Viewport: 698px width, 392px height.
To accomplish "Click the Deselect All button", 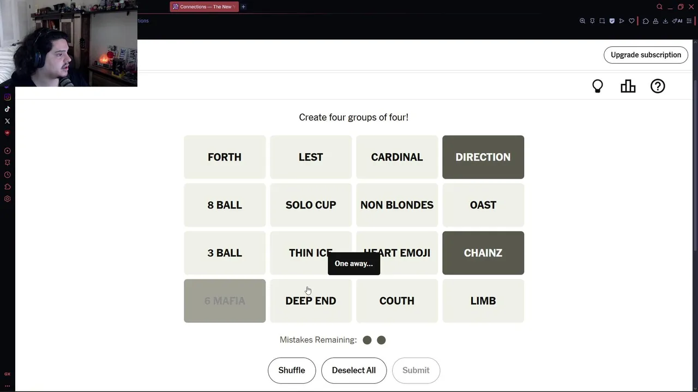I will [x=353, y=370].
